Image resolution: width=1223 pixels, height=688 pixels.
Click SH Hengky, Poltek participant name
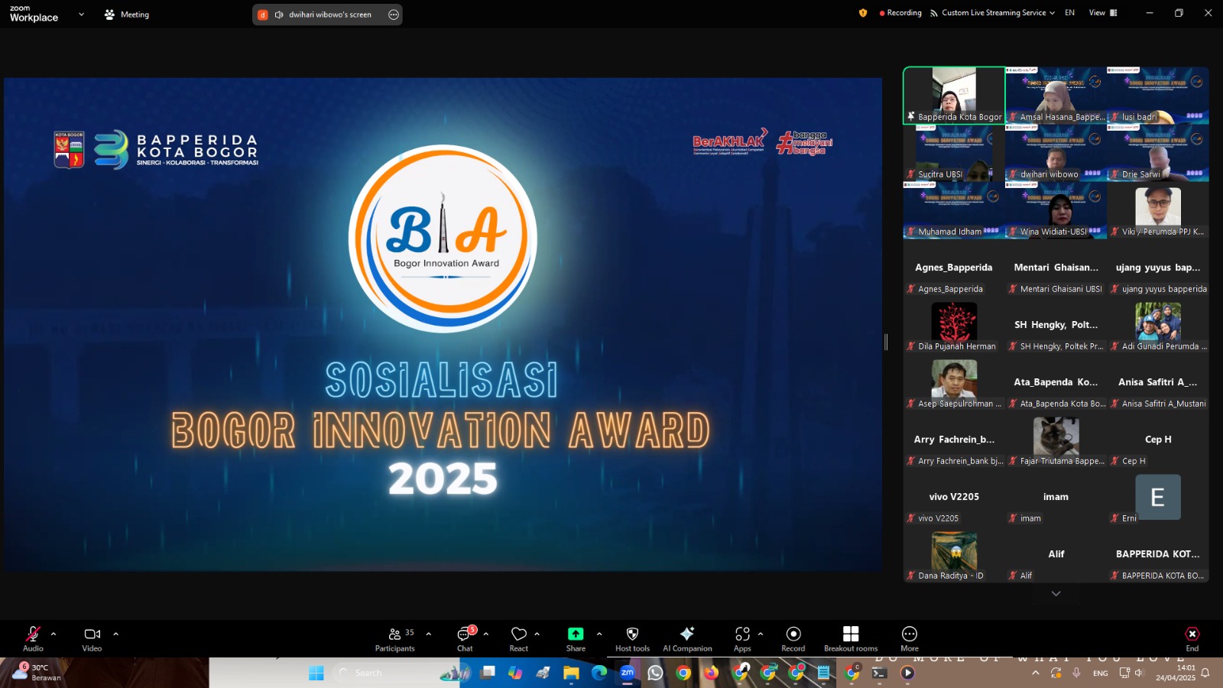point(1056,325)
